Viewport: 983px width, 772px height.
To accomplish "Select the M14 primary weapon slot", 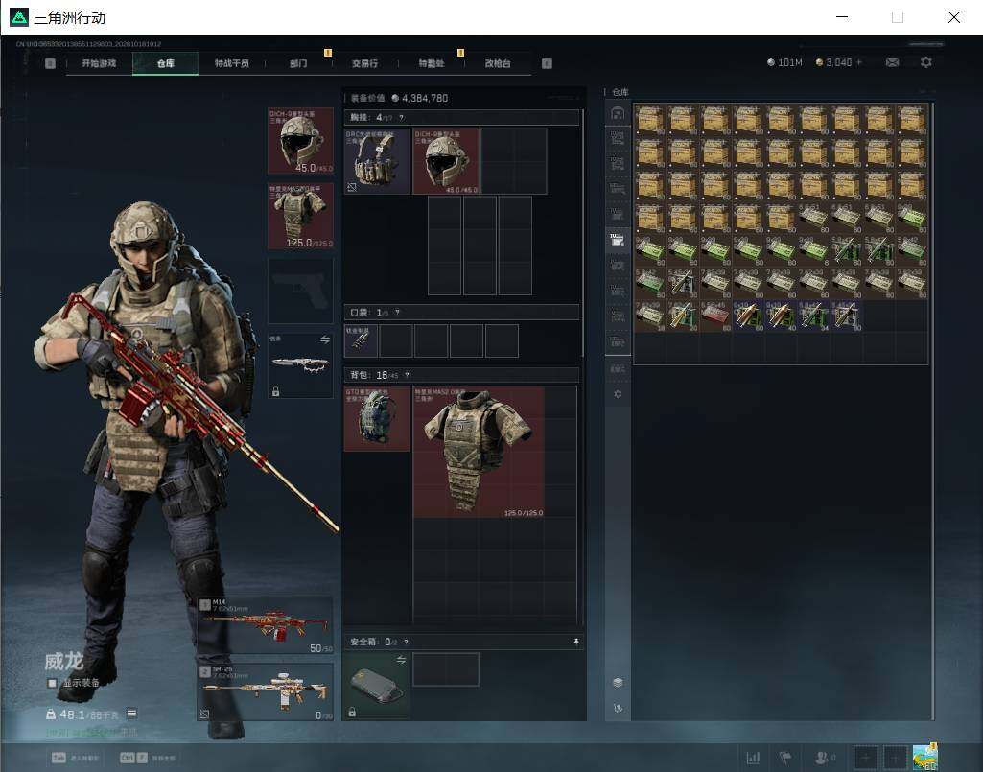I will [x=266, y=626].
